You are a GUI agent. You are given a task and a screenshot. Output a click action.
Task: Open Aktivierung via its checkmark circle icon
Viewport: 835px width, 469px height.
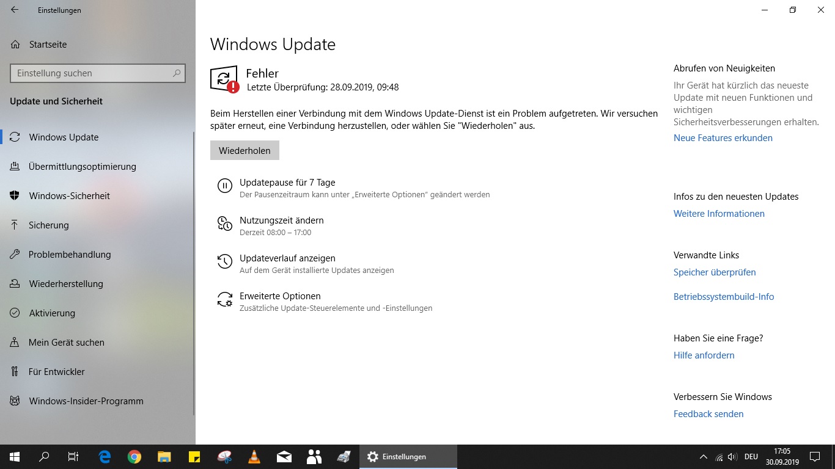point(15,313)
